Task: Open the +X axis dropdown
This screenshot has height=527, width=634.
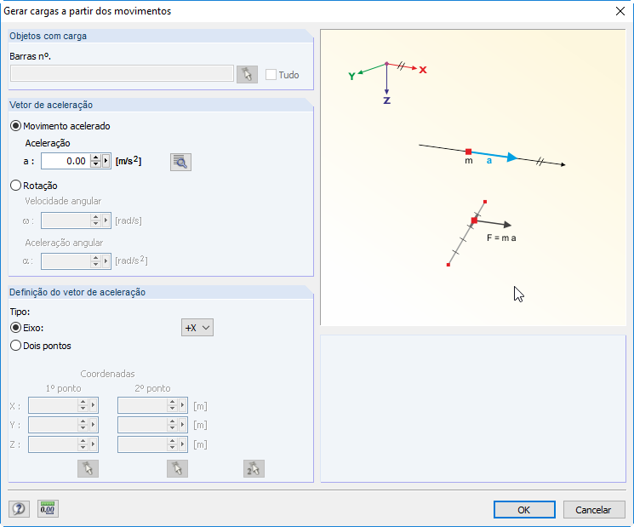Action: pos(197,328)
